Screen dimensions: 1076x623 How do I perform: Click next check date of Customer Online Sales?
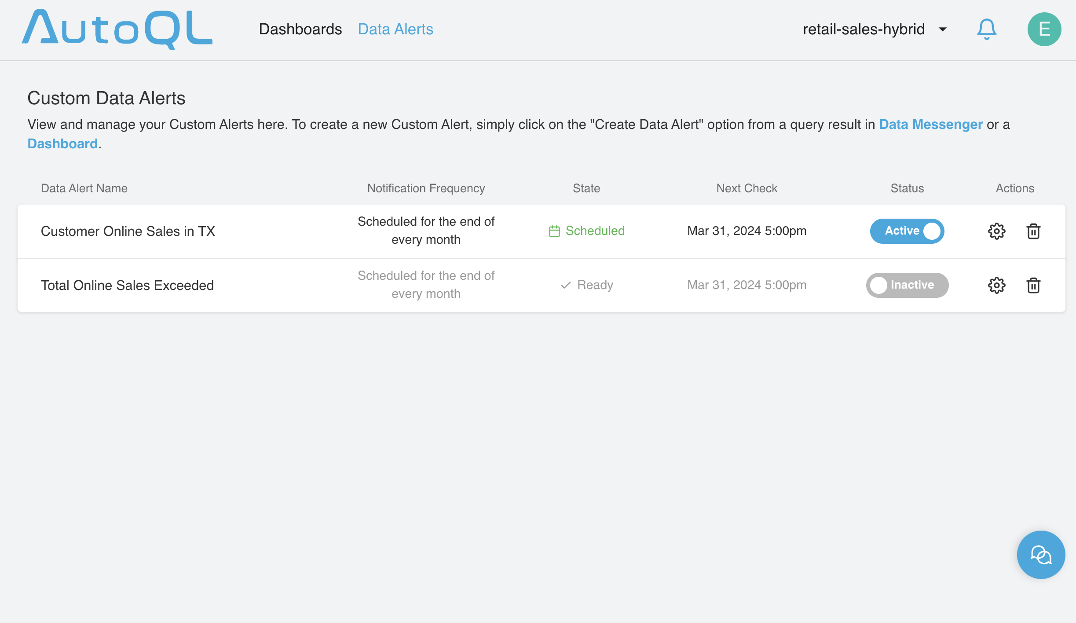(747, 231)
